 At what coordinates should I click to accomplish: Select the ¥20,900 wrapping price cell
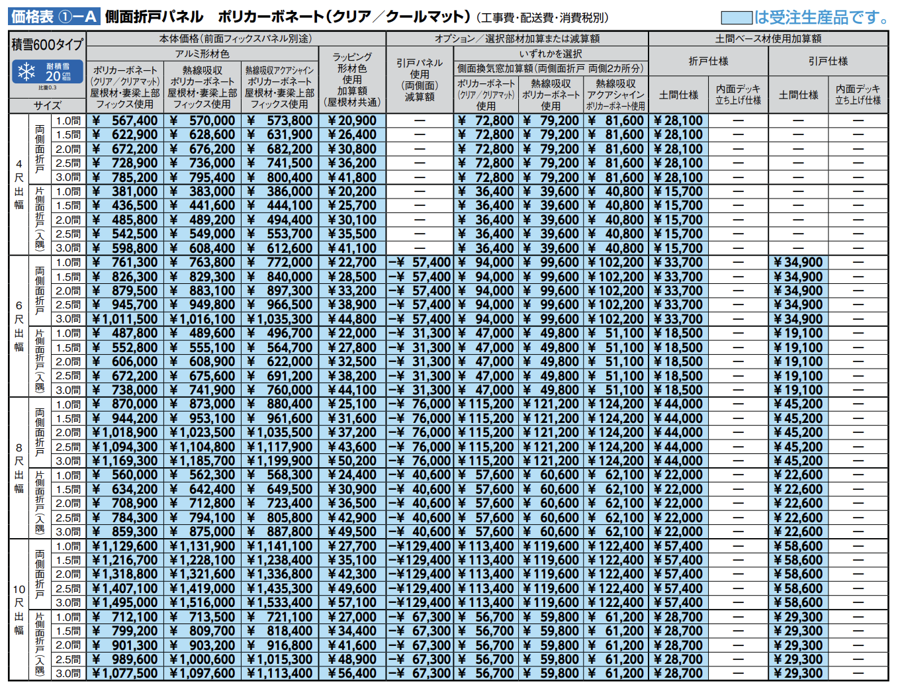(x=352, y=120)
